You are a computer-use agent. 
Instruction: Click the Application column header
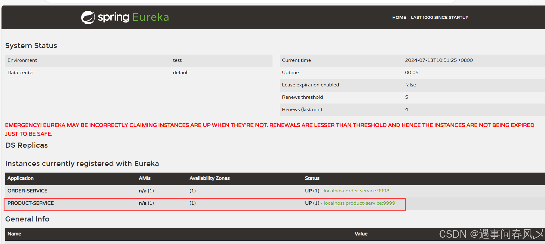[x=20, y=178]
